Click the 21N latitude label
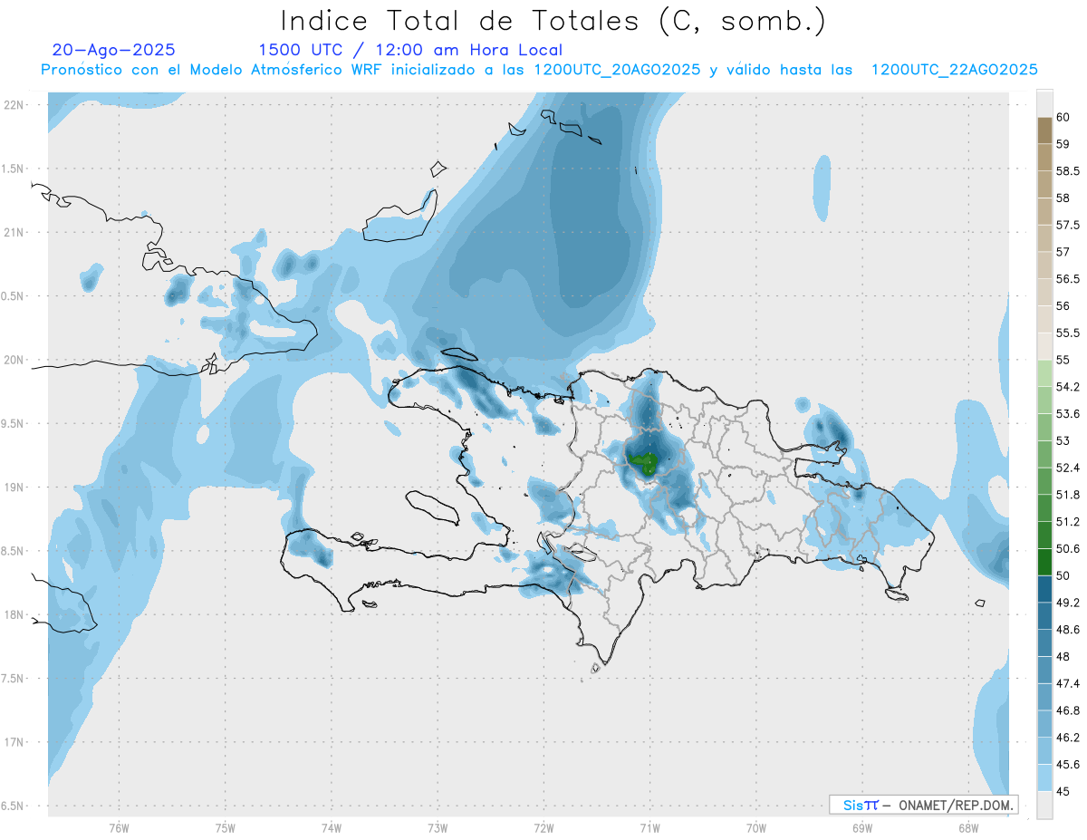Screen dimensions: 1087x840 click(14, 232)
